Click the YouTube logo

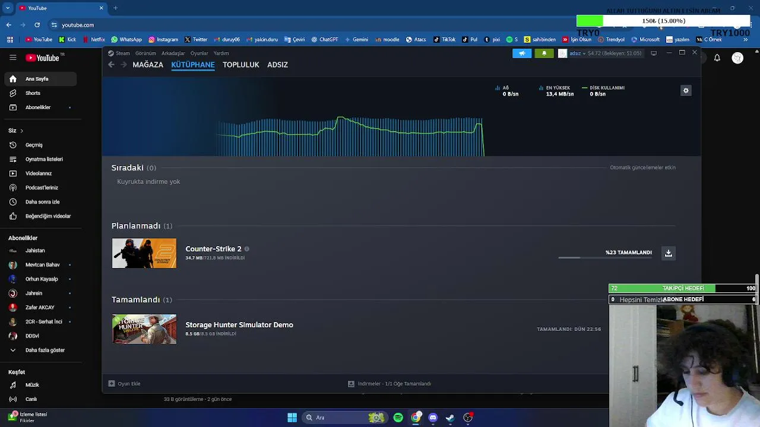point(42,58)
